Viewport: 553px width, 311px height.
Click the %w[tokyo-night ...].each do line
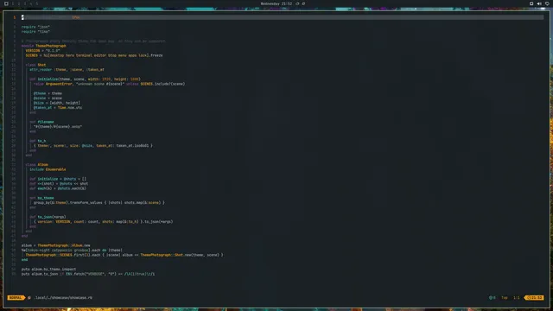click(x=72, y=250)
